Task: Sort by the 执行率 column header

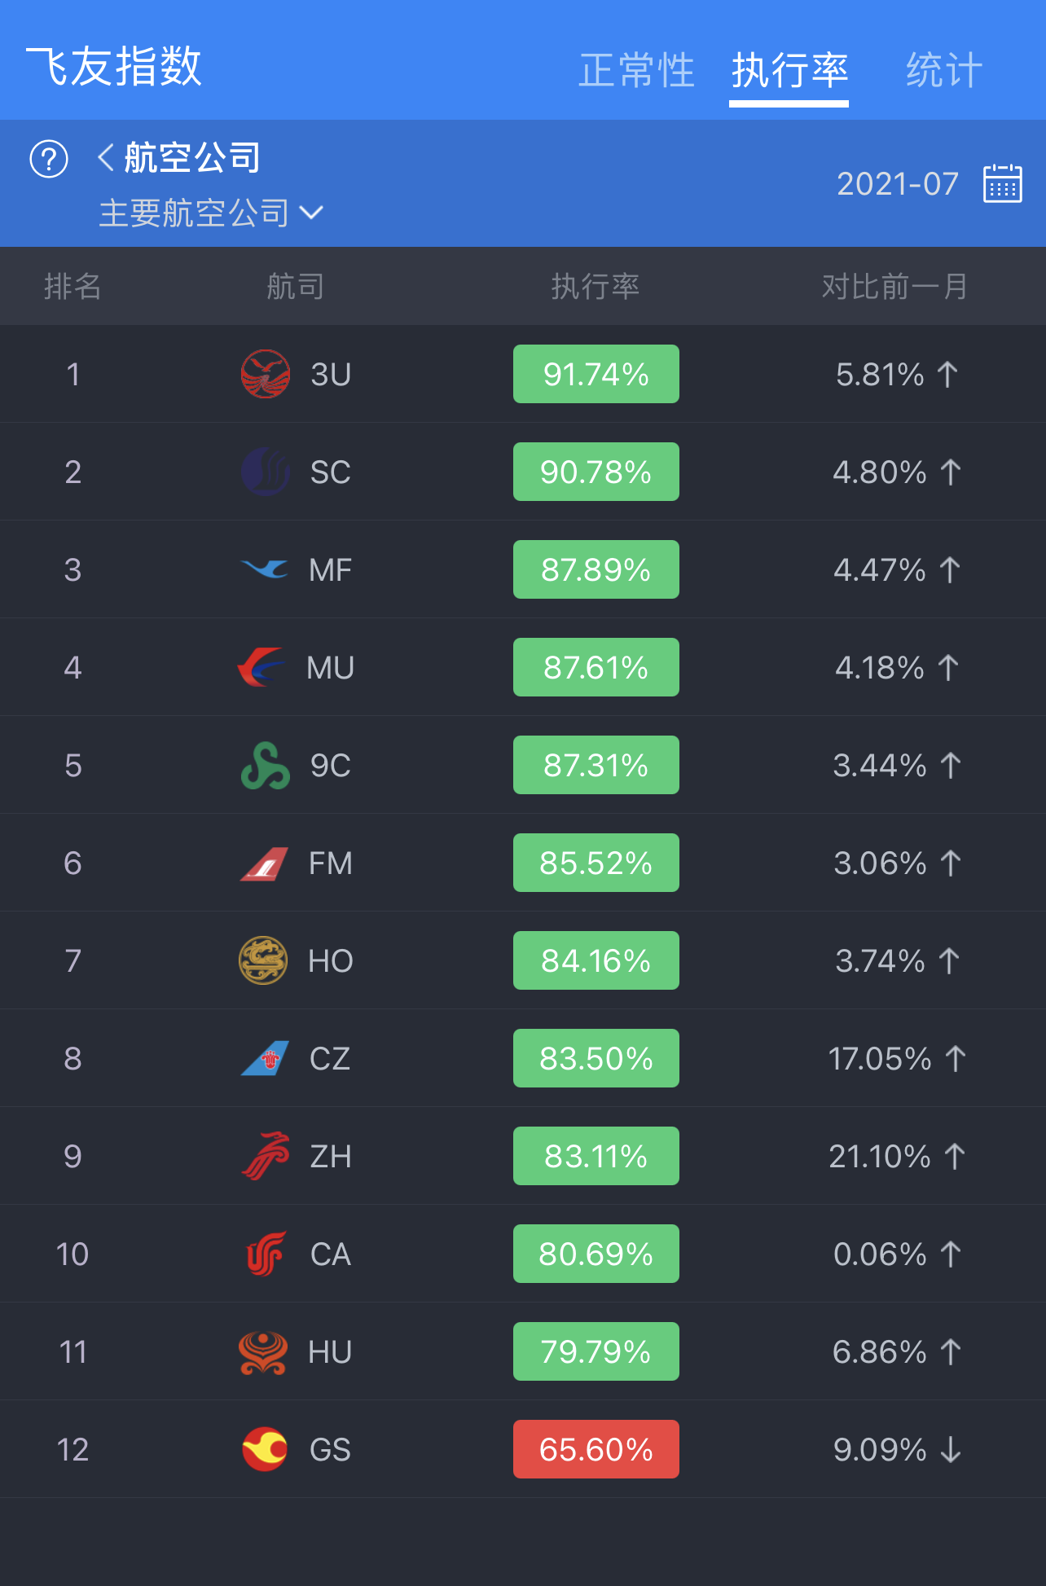Action: [x=596, y=287]
